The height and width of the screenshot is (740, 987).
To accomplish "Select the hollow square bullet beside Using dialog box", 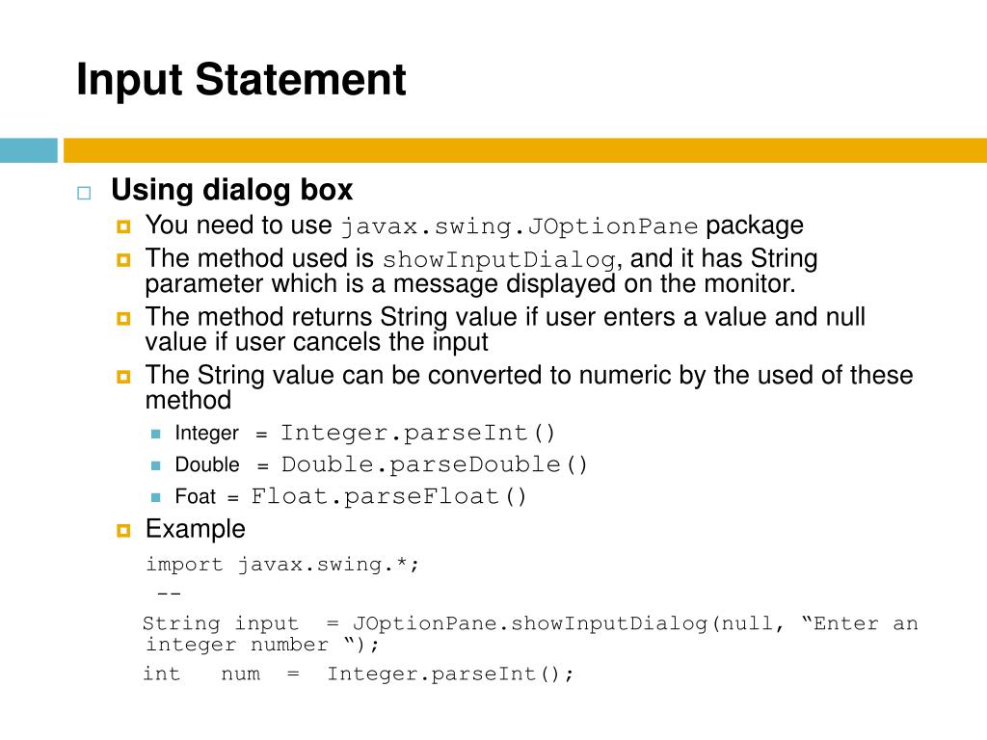I will [x=84, y=193].
